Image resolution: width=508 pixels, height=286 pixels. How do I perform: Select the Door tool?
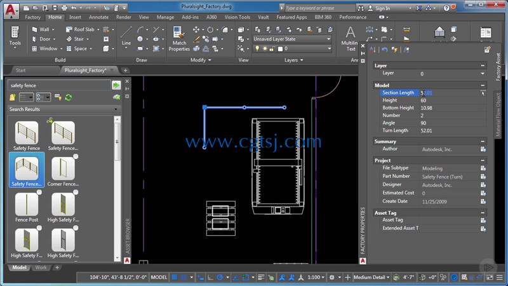point(43,39)
